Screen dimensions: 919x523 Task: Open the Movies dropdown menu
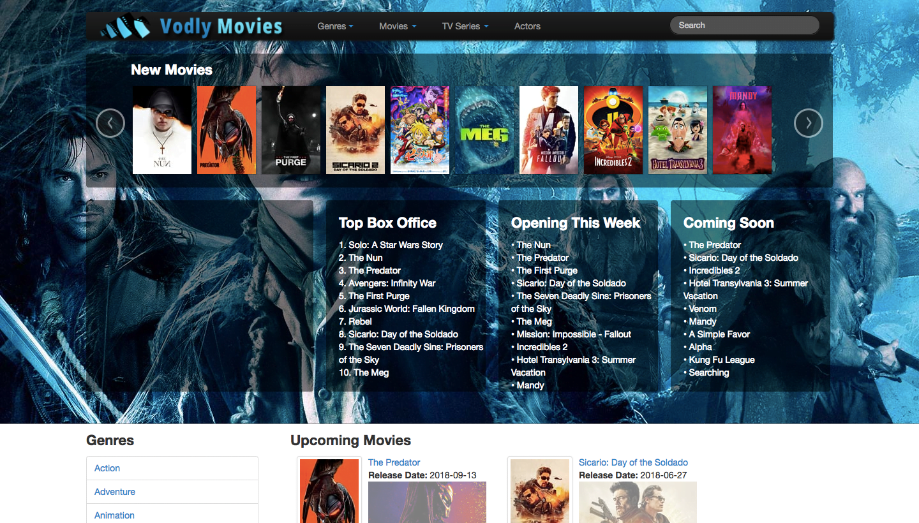tap(398, 26)
